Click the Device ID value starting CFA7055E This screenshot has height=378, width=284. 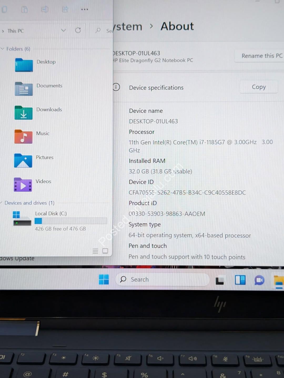pos(187,193)
